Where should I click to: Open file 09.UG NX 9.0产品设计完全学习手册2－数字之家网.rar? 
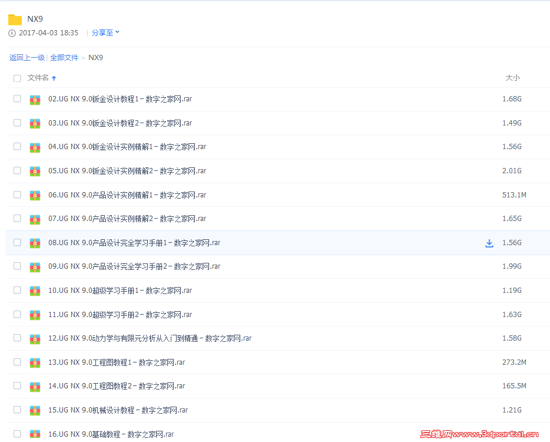tap(134, 266)
